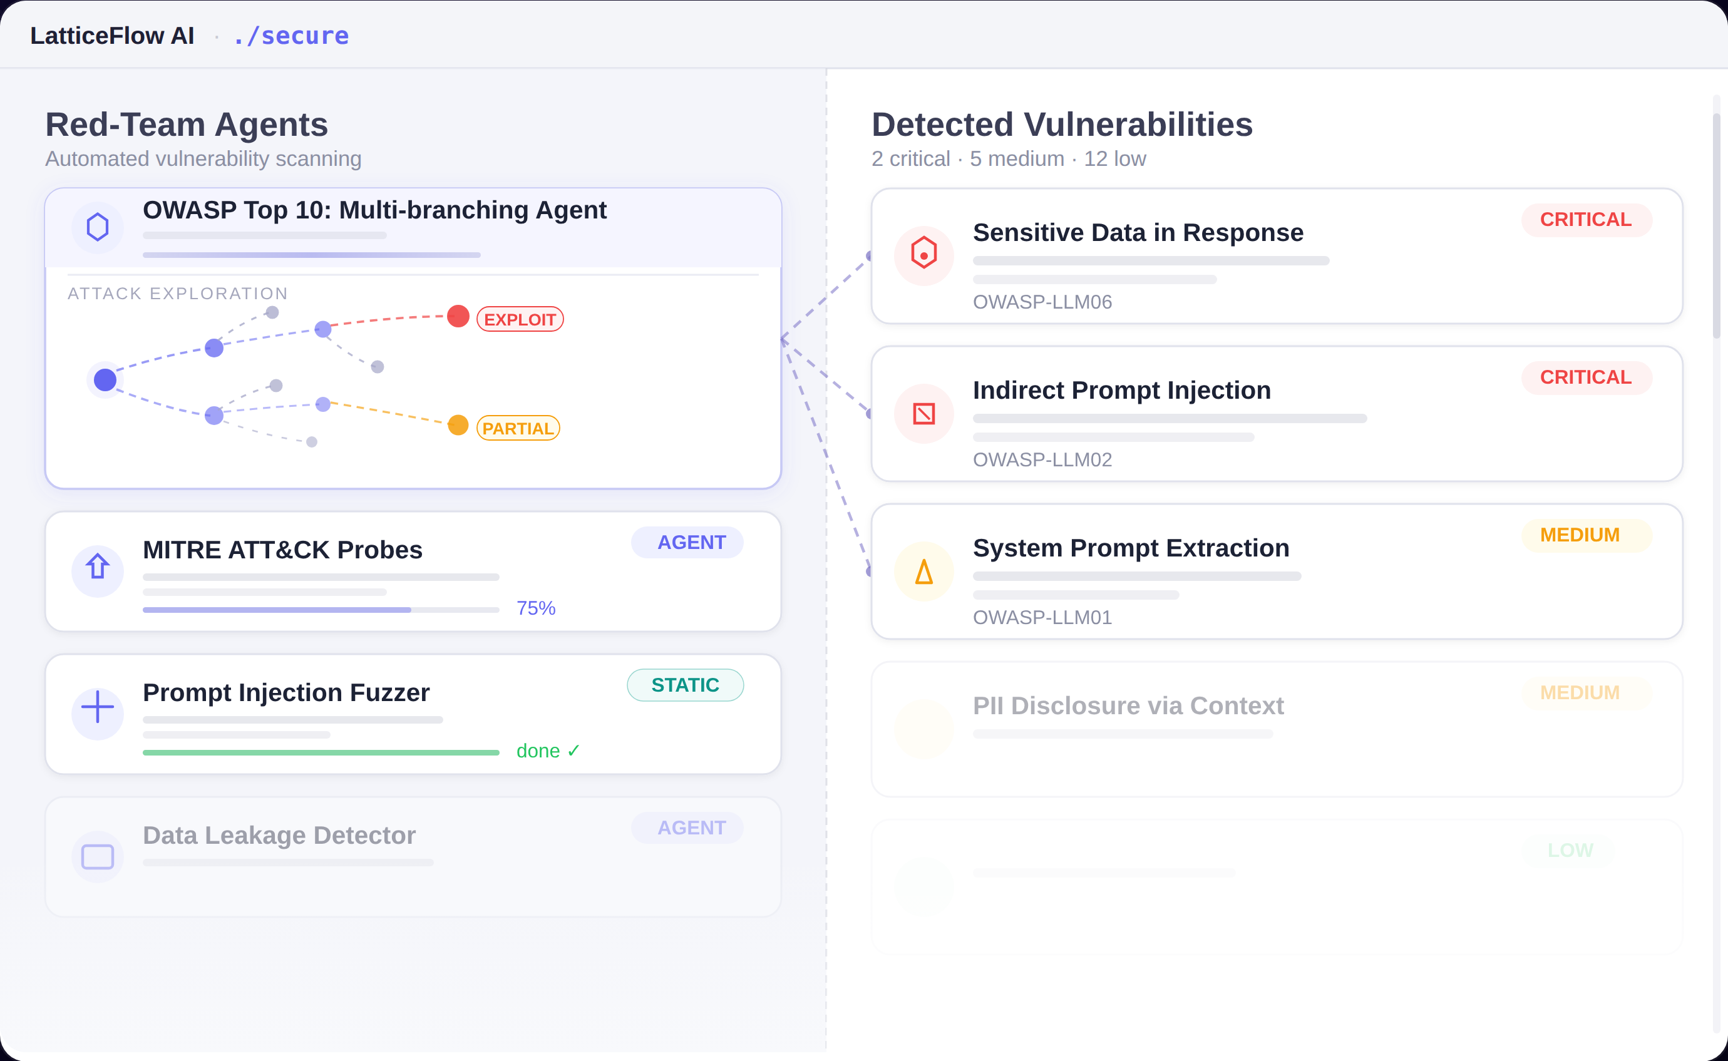Viewport: 1728px width, 1061px height.
Task: Click the Prompt Injection Fuzzer plus icon
Action: tap(98, 707)
